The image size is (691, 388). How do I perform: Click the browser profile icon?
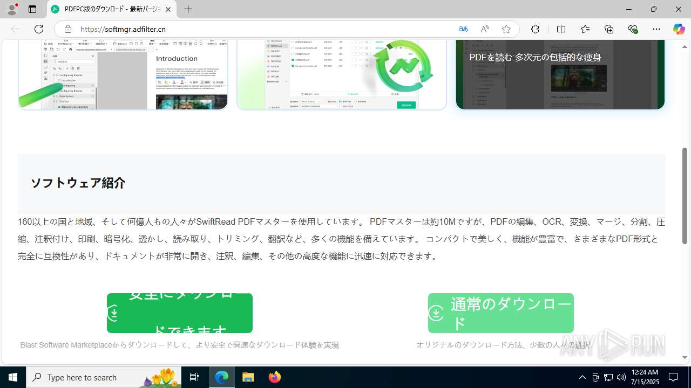[12, 9]
